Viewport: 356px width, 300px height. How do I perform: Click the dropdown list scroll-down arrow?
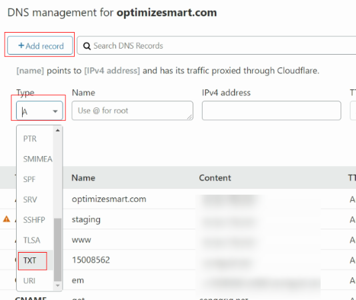(58, 285)
